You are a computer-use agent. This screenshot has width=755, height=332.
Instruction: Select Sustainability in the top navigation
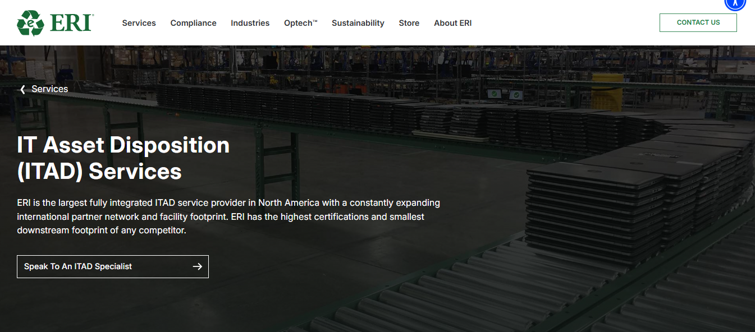[x=358, y=23]
